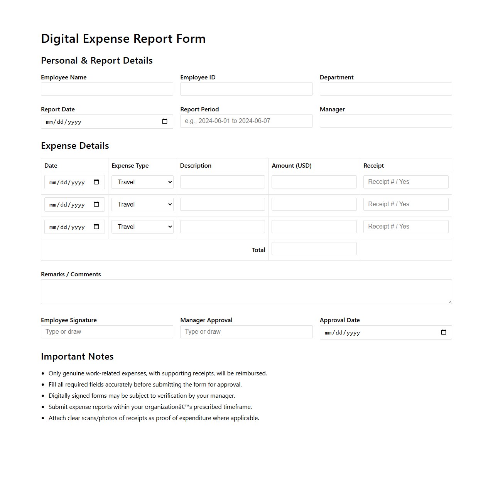Expand the first row Expense Type dropdown
The image size is (493, 501).
tap(142, 182)
